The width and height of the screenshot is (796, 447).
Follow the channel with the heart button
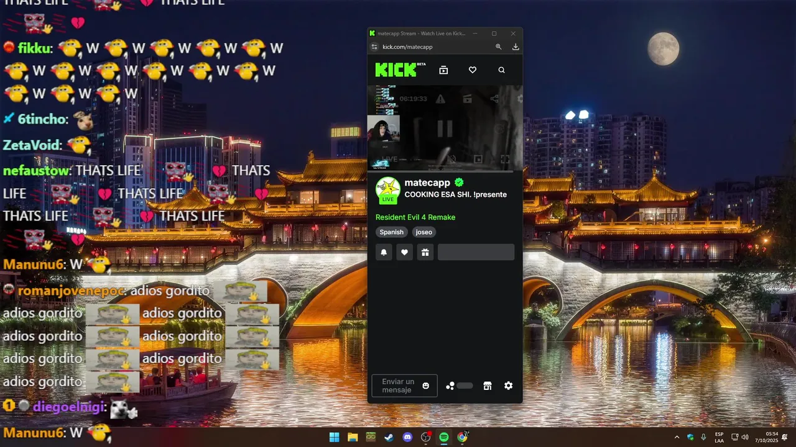[404, 252]
